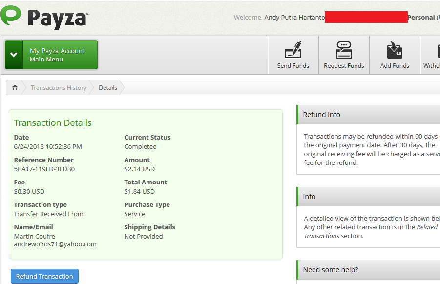Screen dimensions: 440x284
Task: Click reference number 5BA17-119FD-3ED30
Action: (44, 169)
